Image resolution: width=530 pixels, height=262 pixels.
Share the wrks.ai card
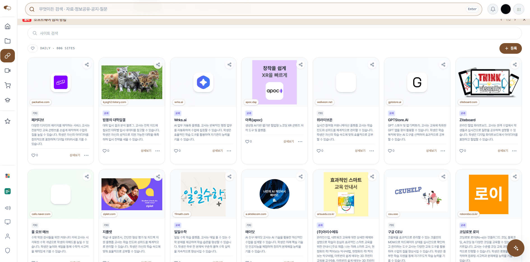point(230,65)
